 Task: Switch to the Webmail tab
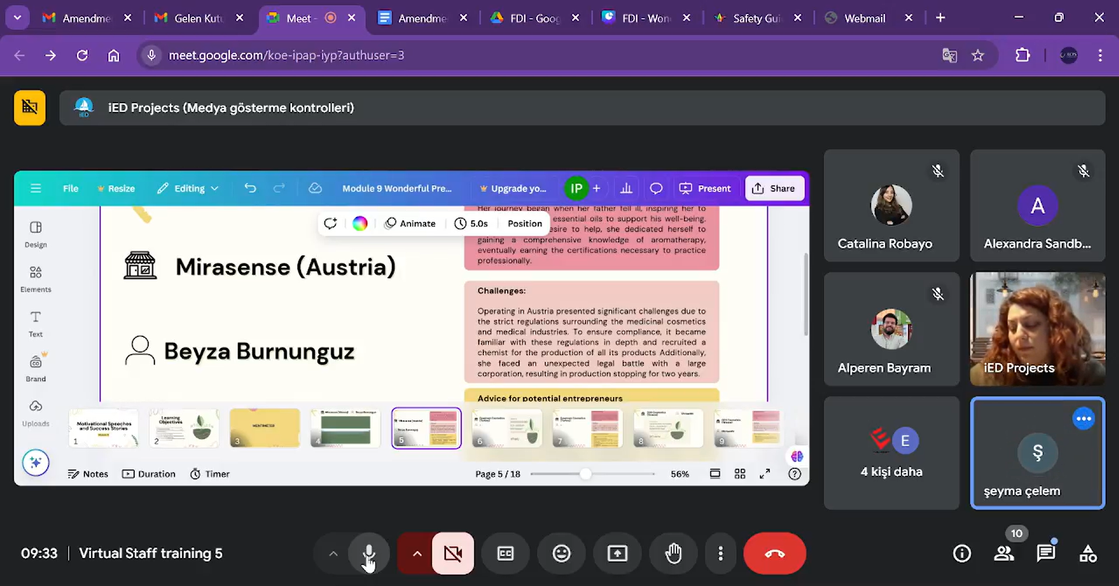[864, 18]
